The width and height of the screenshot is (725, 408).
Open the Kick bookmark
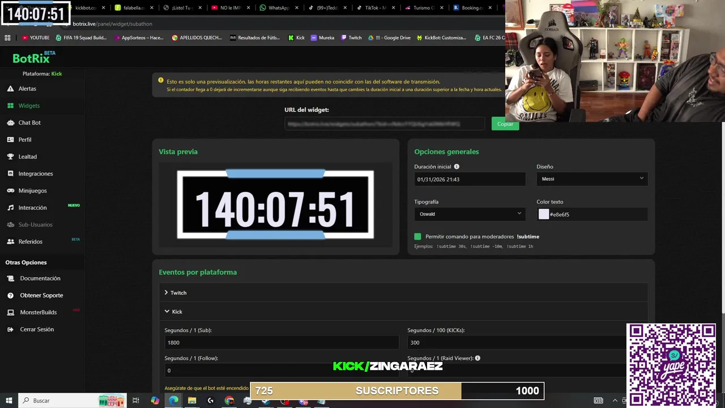(296, 37)
